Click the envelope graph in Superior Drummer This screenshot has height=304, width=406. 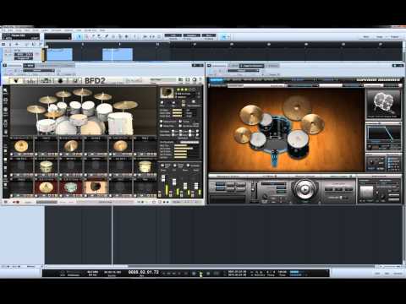pos(383,133)
